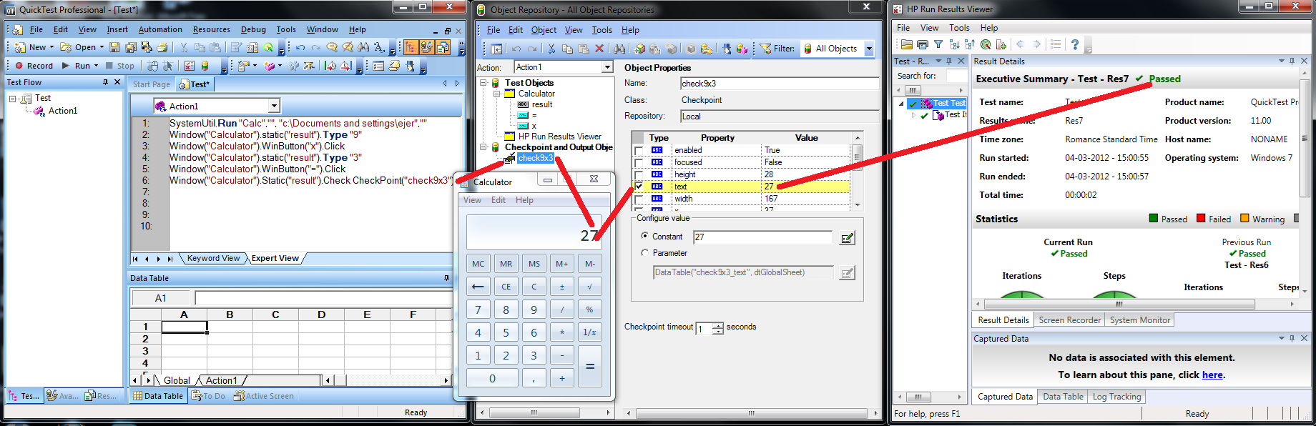
Task: Select the Constant radio button
Action: 645,236
